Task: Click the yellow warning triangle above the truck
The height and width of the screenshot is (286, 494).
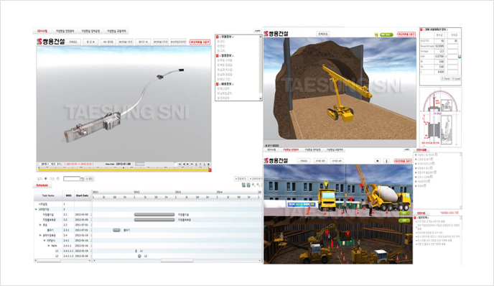Action: click(326, 184)
